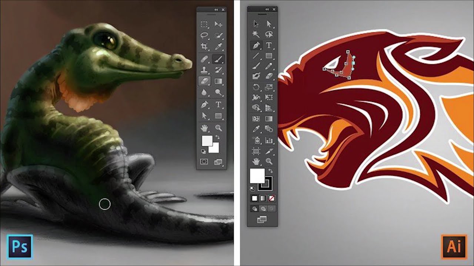Select the Clone Stamp tool

click(204, 69)
